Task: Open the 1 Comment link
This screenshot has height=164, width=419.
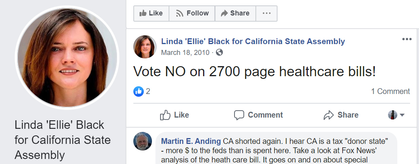Action: (390, 91)
